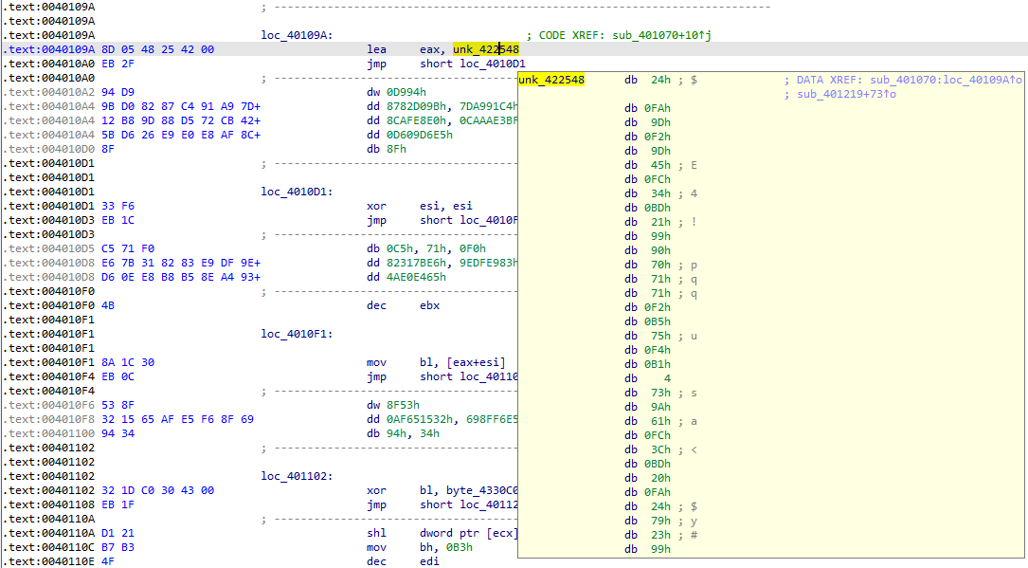Image resolution: width=1028 pixels, height=568 pixels.
Task: Click the mov bh, 0B3h instruction
Action: 420,548
